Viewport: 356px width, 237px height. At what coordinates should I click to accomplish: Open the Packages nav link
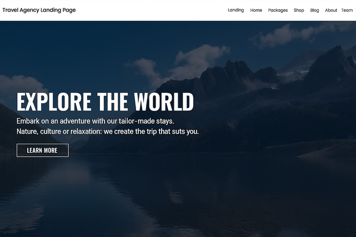(278, 11)
